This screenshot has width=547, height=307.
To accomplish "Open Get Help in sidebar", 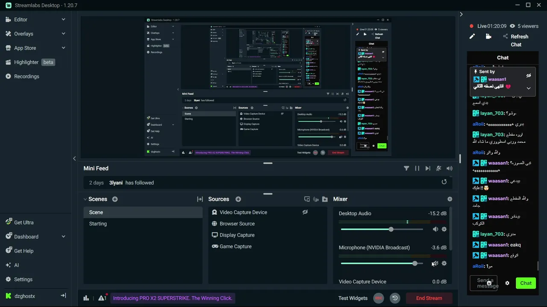I will point(24,251).
